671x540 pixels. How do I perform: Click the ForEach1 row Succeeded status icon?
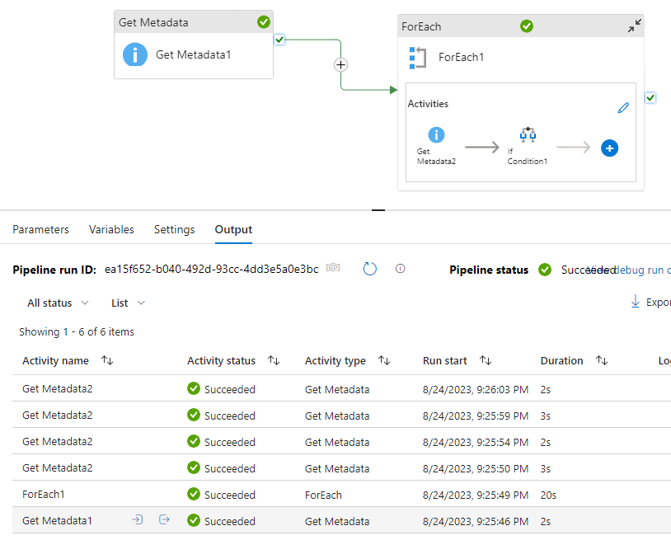point(194,494)
